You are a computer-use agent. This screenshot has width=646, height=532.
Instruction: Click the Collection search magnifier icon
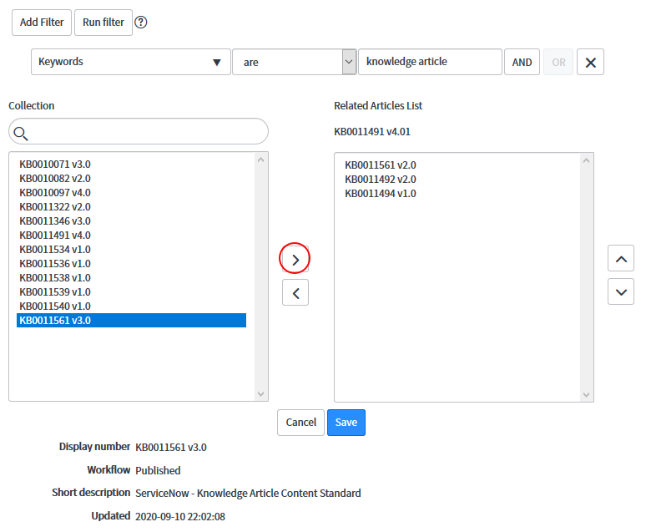tap(22, 133)
